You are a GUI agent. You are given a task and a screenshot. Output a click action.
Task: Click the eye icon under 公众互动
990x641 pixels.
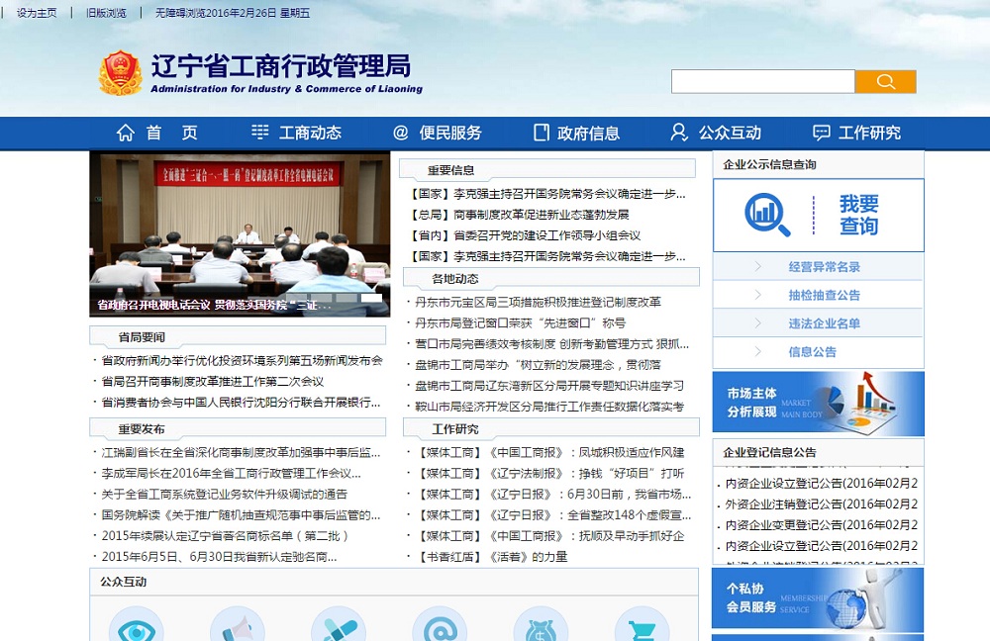click(136, 626)
